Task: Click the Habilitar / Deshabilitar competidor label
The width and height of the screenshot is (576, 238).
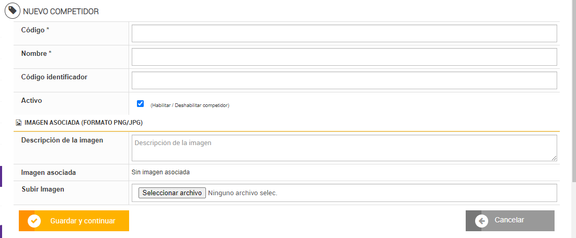Action: (190, 105)
